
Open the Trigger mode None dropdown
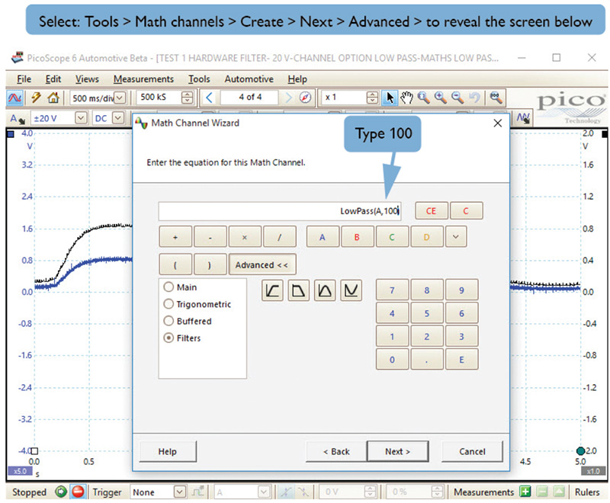click(x=179, y=492)
